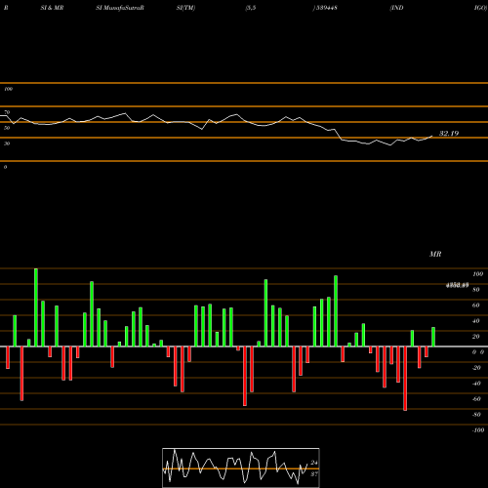Click the 539448 stock code text
Viewport: 488px width, 488px height.
pyautogui.click(x=326, y=8)
